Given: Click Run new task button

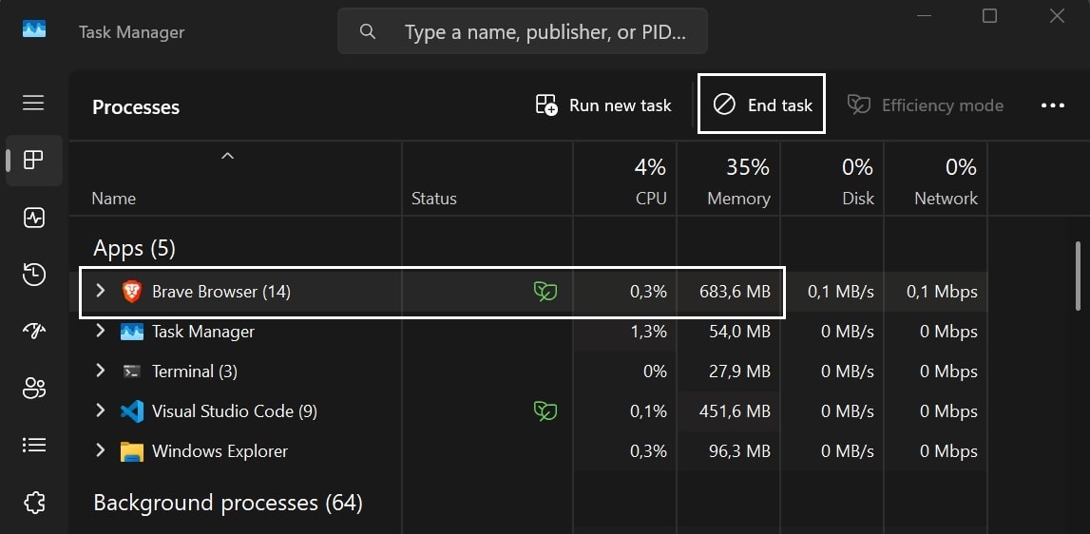Looking at the screenshot, I should (603, 105).
